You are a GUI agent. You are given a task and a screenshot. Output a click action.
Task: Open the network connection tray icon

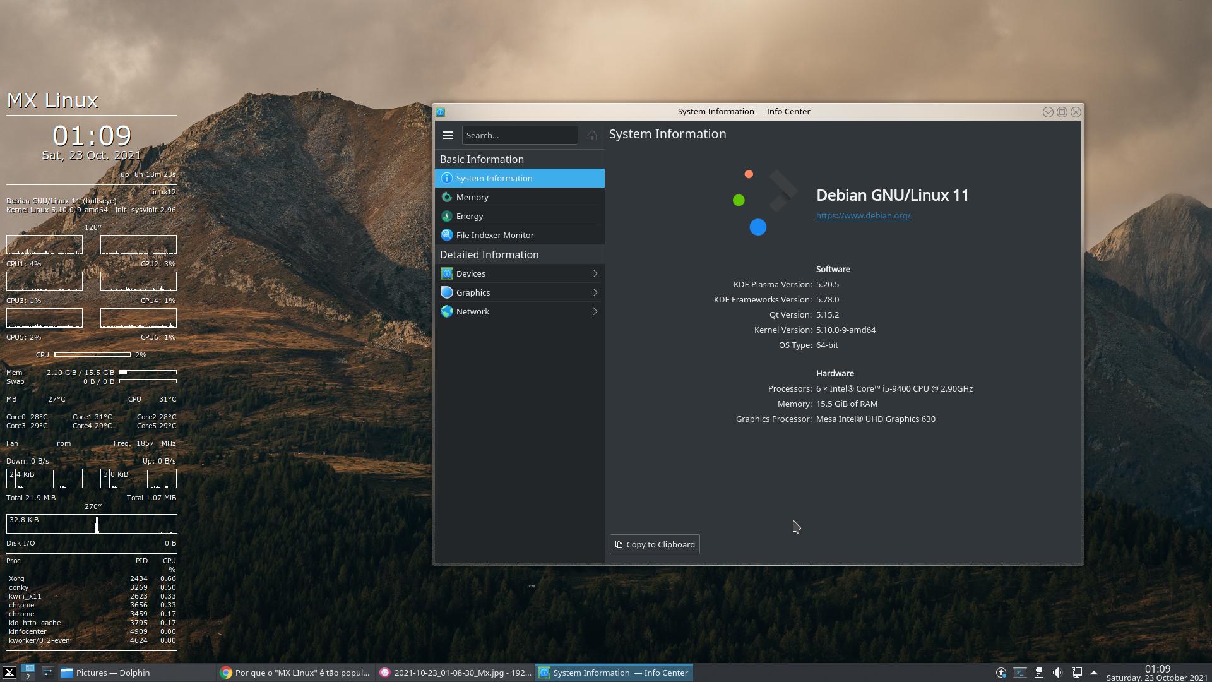pos(1076,673)
